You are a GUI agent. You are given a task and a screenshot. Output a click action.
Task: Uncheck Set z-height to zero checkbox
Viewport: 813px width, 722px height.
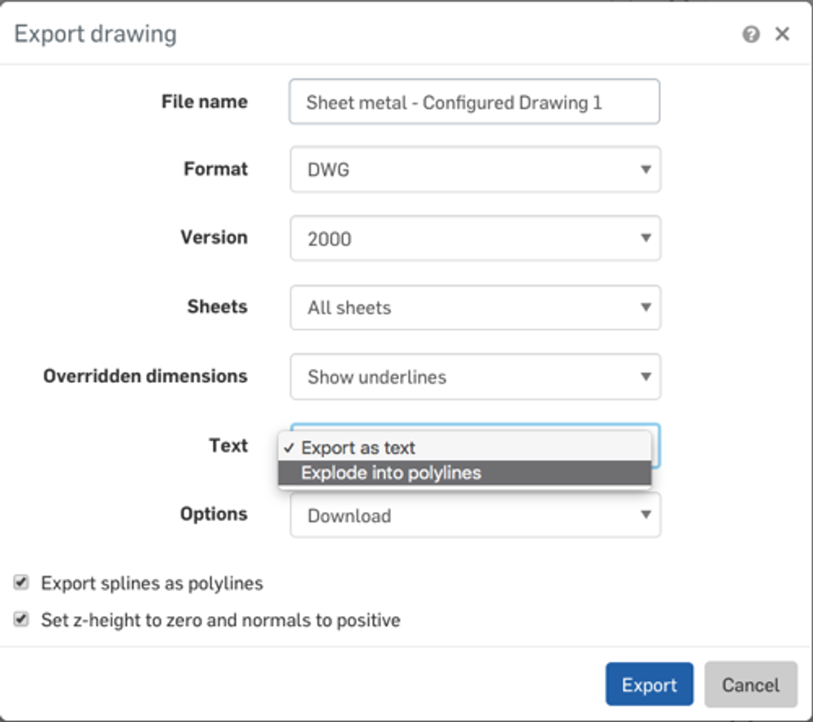click(21, 619)
